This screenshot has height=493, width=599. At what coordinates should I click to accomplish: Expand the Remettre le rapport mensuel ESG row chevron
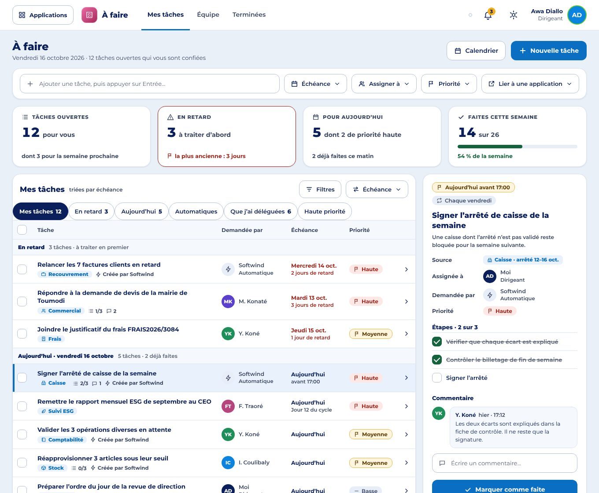click(406, 406)
